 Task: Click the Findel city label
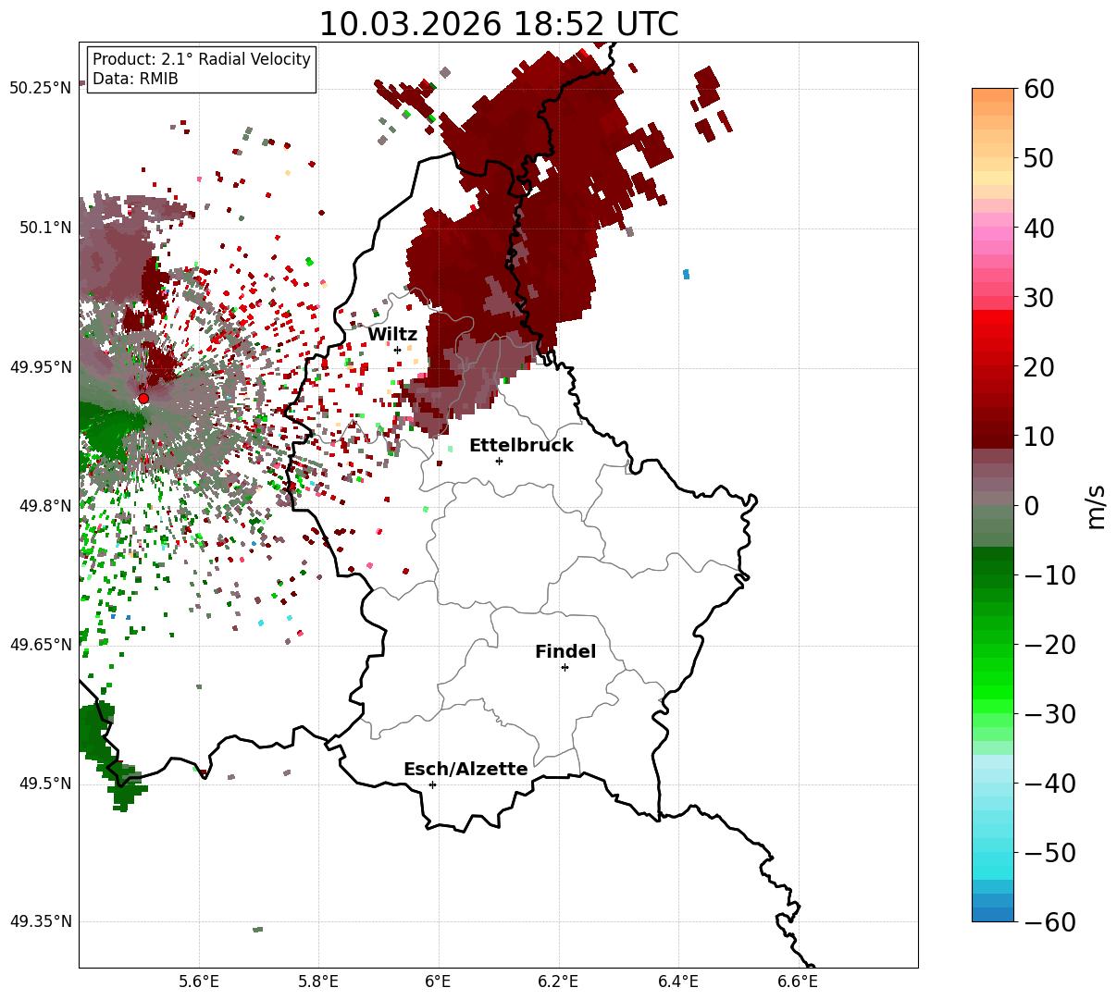565,652
